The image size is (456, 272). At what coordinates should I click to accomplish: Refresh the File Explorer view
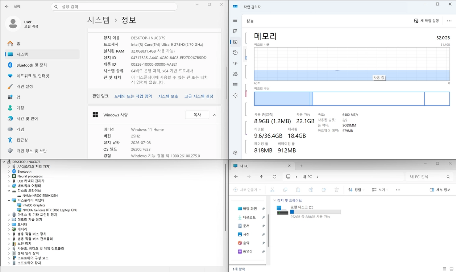(274, 177)
